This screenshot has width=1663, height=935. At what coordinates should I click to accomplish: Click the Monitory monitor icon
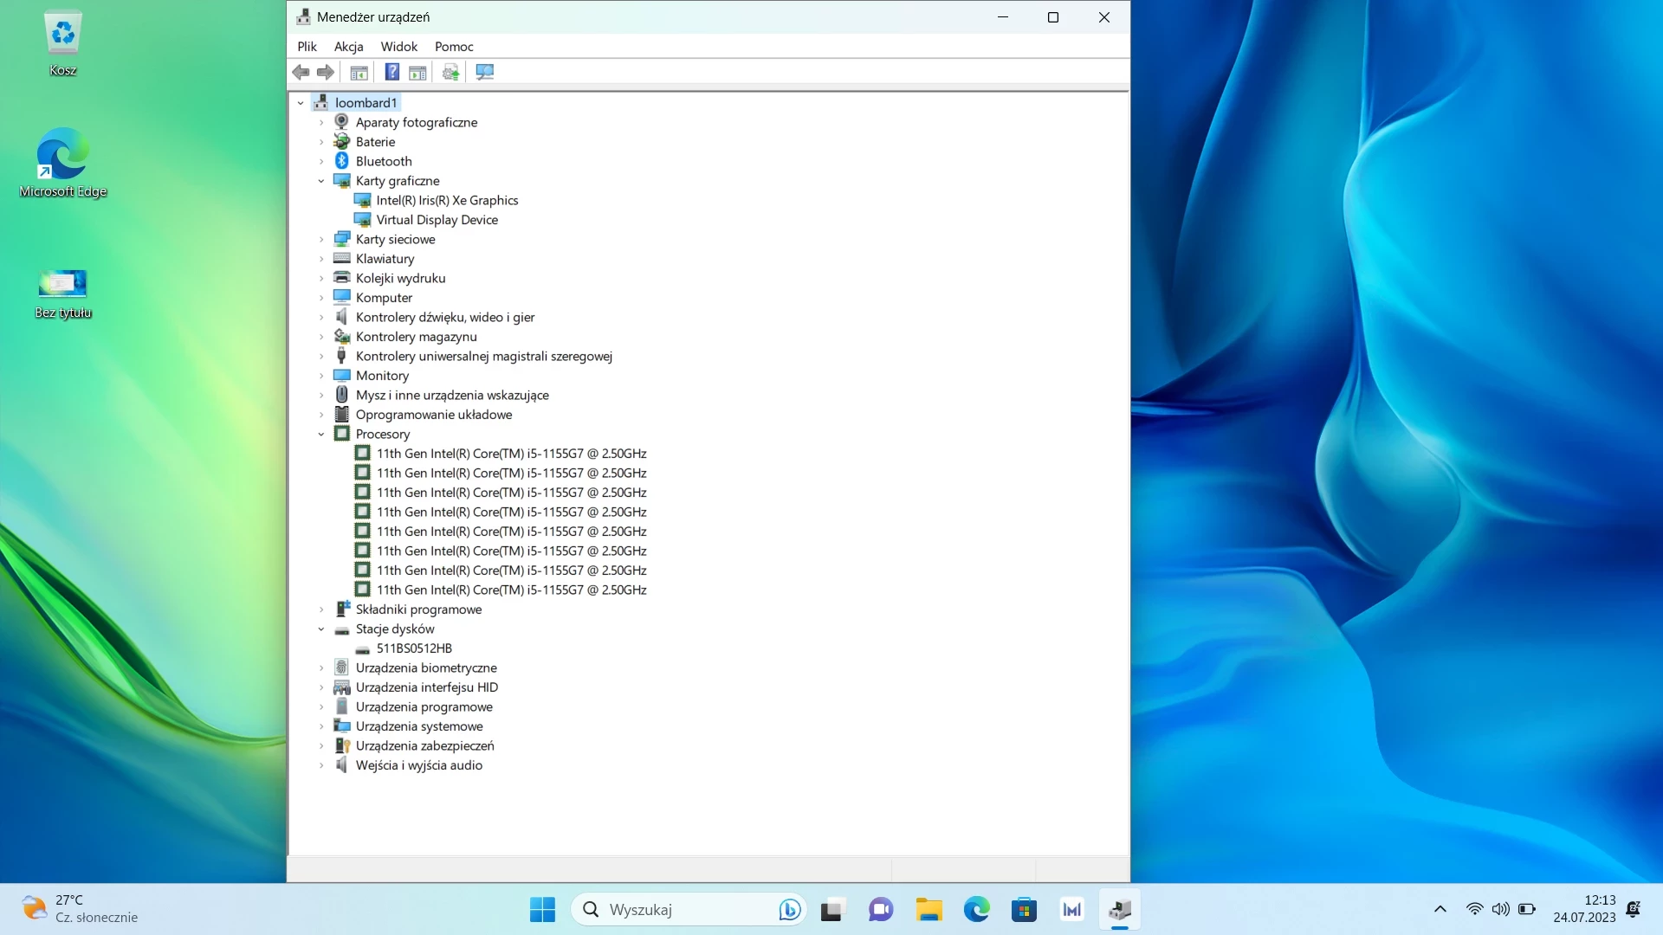(341, 376)
